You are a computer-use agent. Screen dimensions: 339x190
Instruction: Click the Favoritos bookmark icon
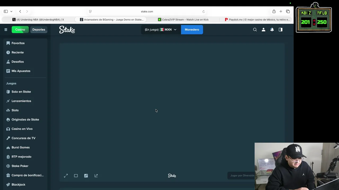click(8, 43)
